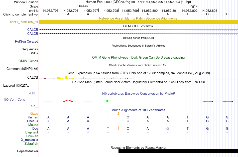Click reference base A below 14,952,795
This screenshot has width=238, height=157.
48,14
